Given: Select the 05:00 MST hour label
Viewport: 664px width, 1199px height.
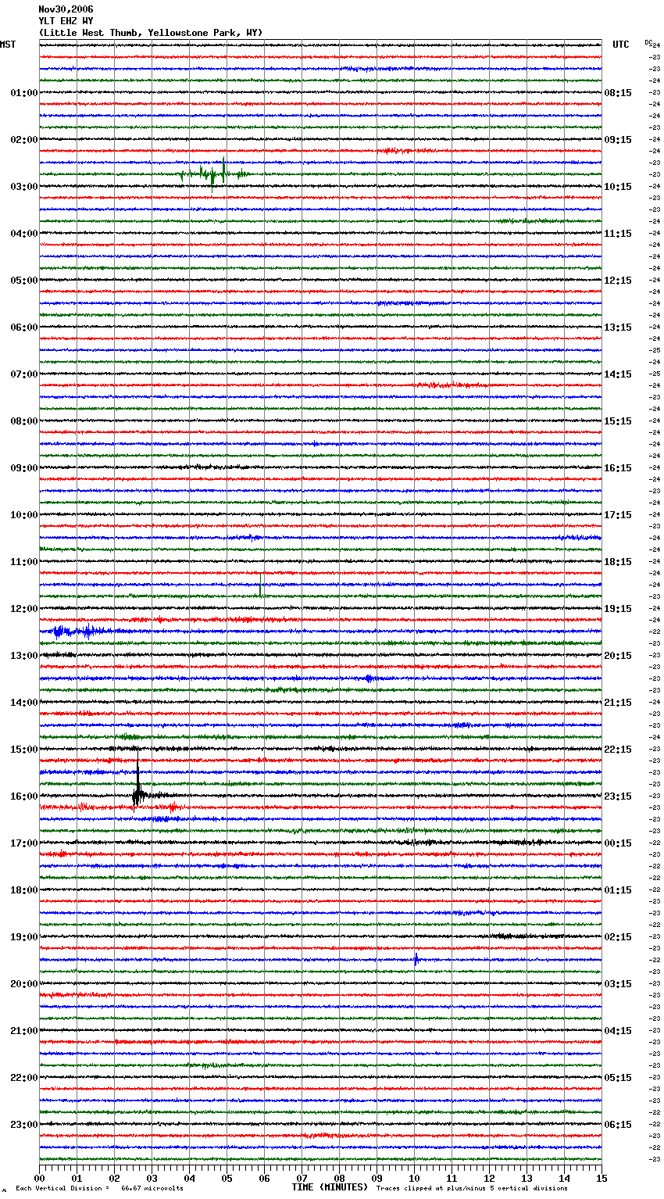Looking at the screenshot, I should click(x=23, y=281).
